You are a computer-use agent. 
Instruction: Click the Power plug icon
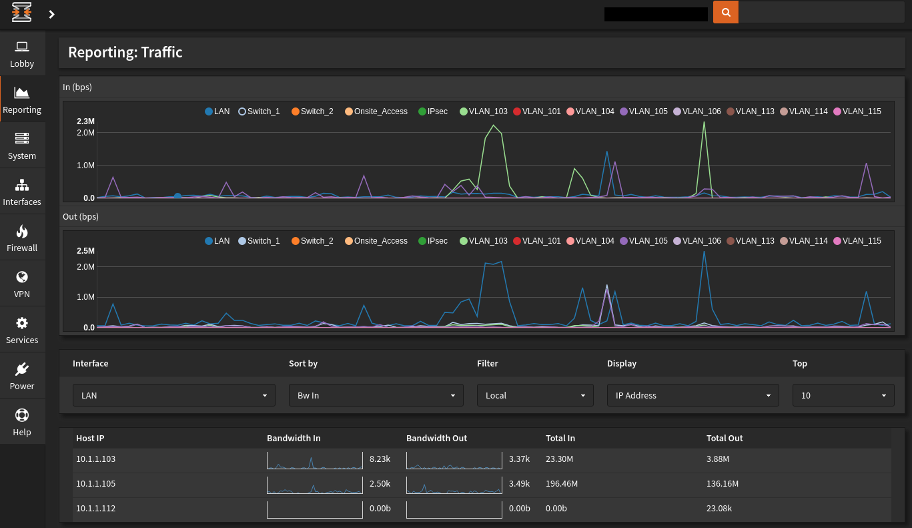click(22, 369)
